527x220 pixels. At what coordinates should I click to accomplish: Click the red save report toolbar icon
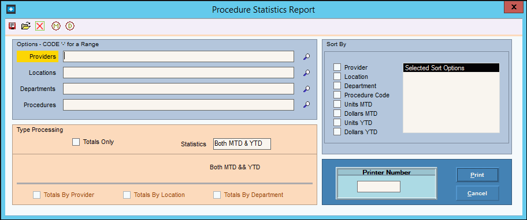click(13, 26)
